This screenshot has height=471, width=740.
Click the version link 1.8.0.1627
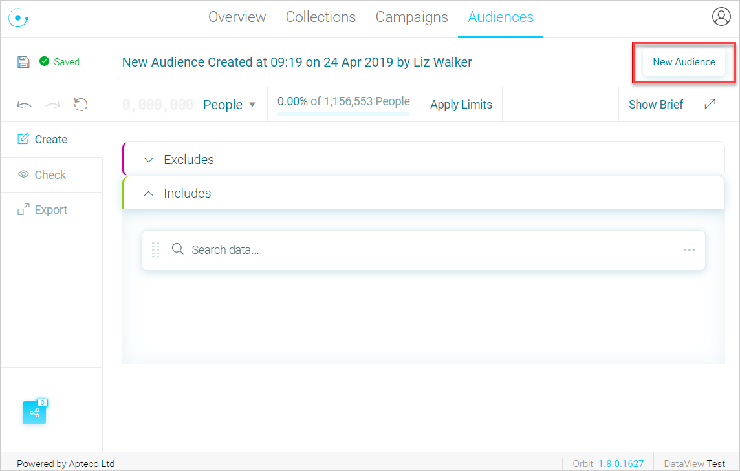[621, 463]
